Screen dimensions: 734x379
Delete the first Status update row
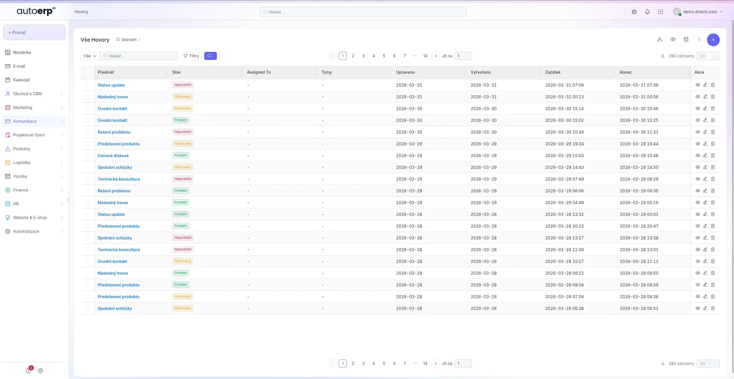tap(713, 85)
